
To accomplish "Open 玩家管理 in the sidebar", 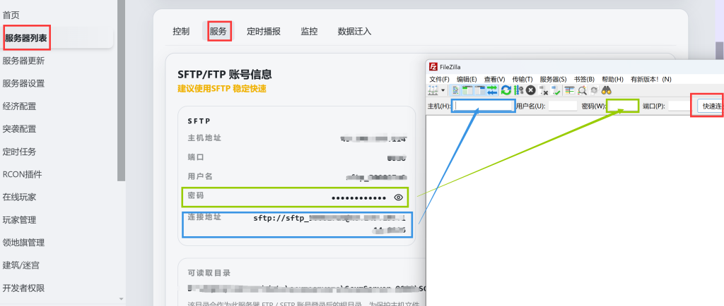I will point(19,220).
